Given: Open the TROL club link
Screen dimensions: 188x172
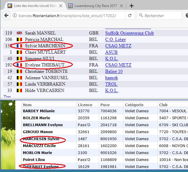Looking at the screenshot, I should click(x=111, y=84).
